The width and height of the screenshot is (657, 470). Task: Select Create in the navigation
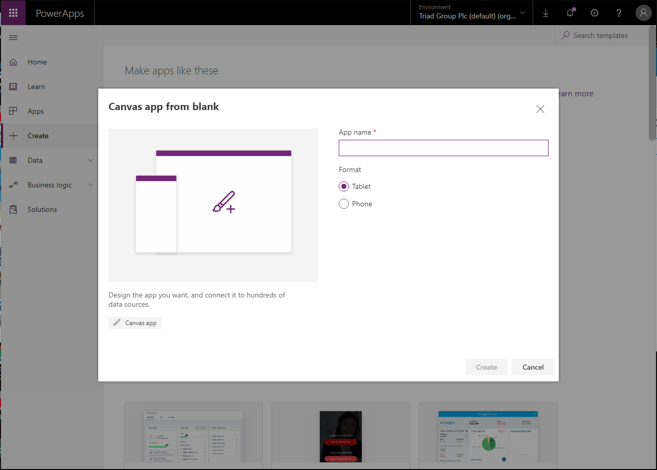[x=49, y=136]
